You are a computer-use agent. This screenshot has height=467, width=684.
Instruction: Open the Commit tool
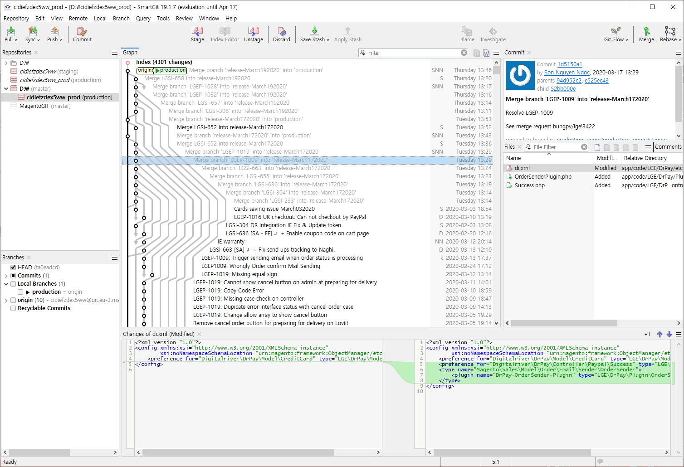[82, 34]
